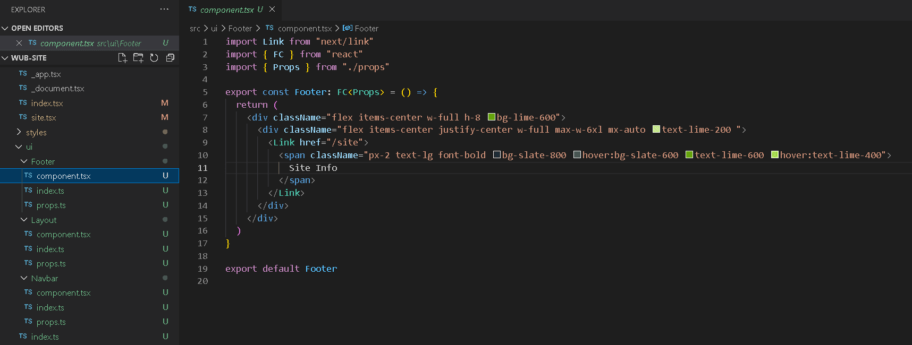Click the New Folder icon in explorer

[x=138, y=58]
